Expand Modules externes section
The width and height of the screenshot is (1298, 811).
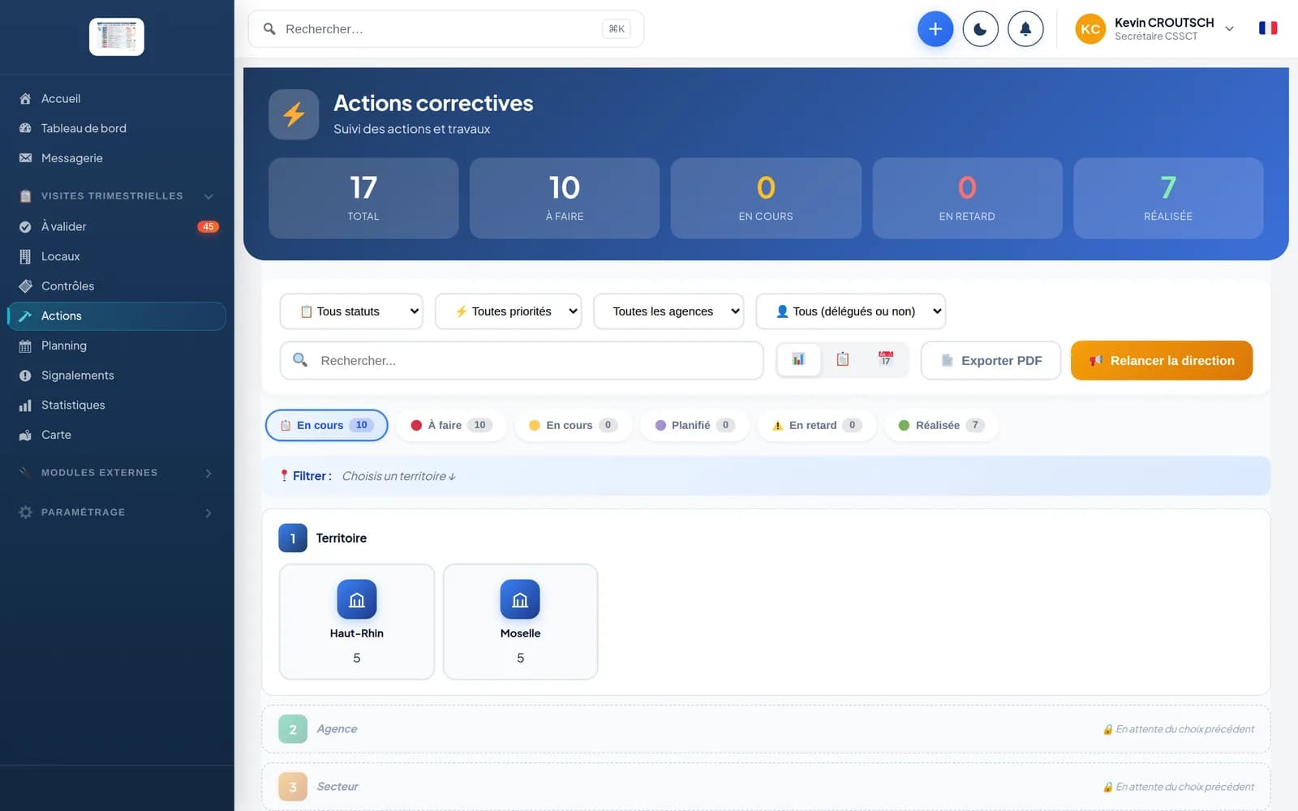point(117,473)
